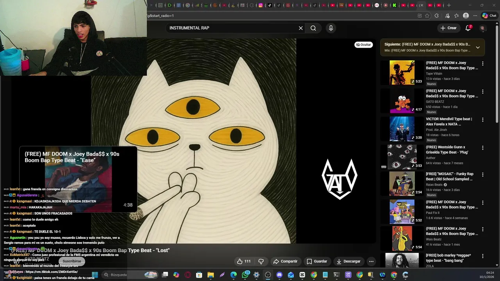Image resolution: width=500 pixels, height=281 pixels.
Task: Save the video with Guardar
Action: coord(317,261)
